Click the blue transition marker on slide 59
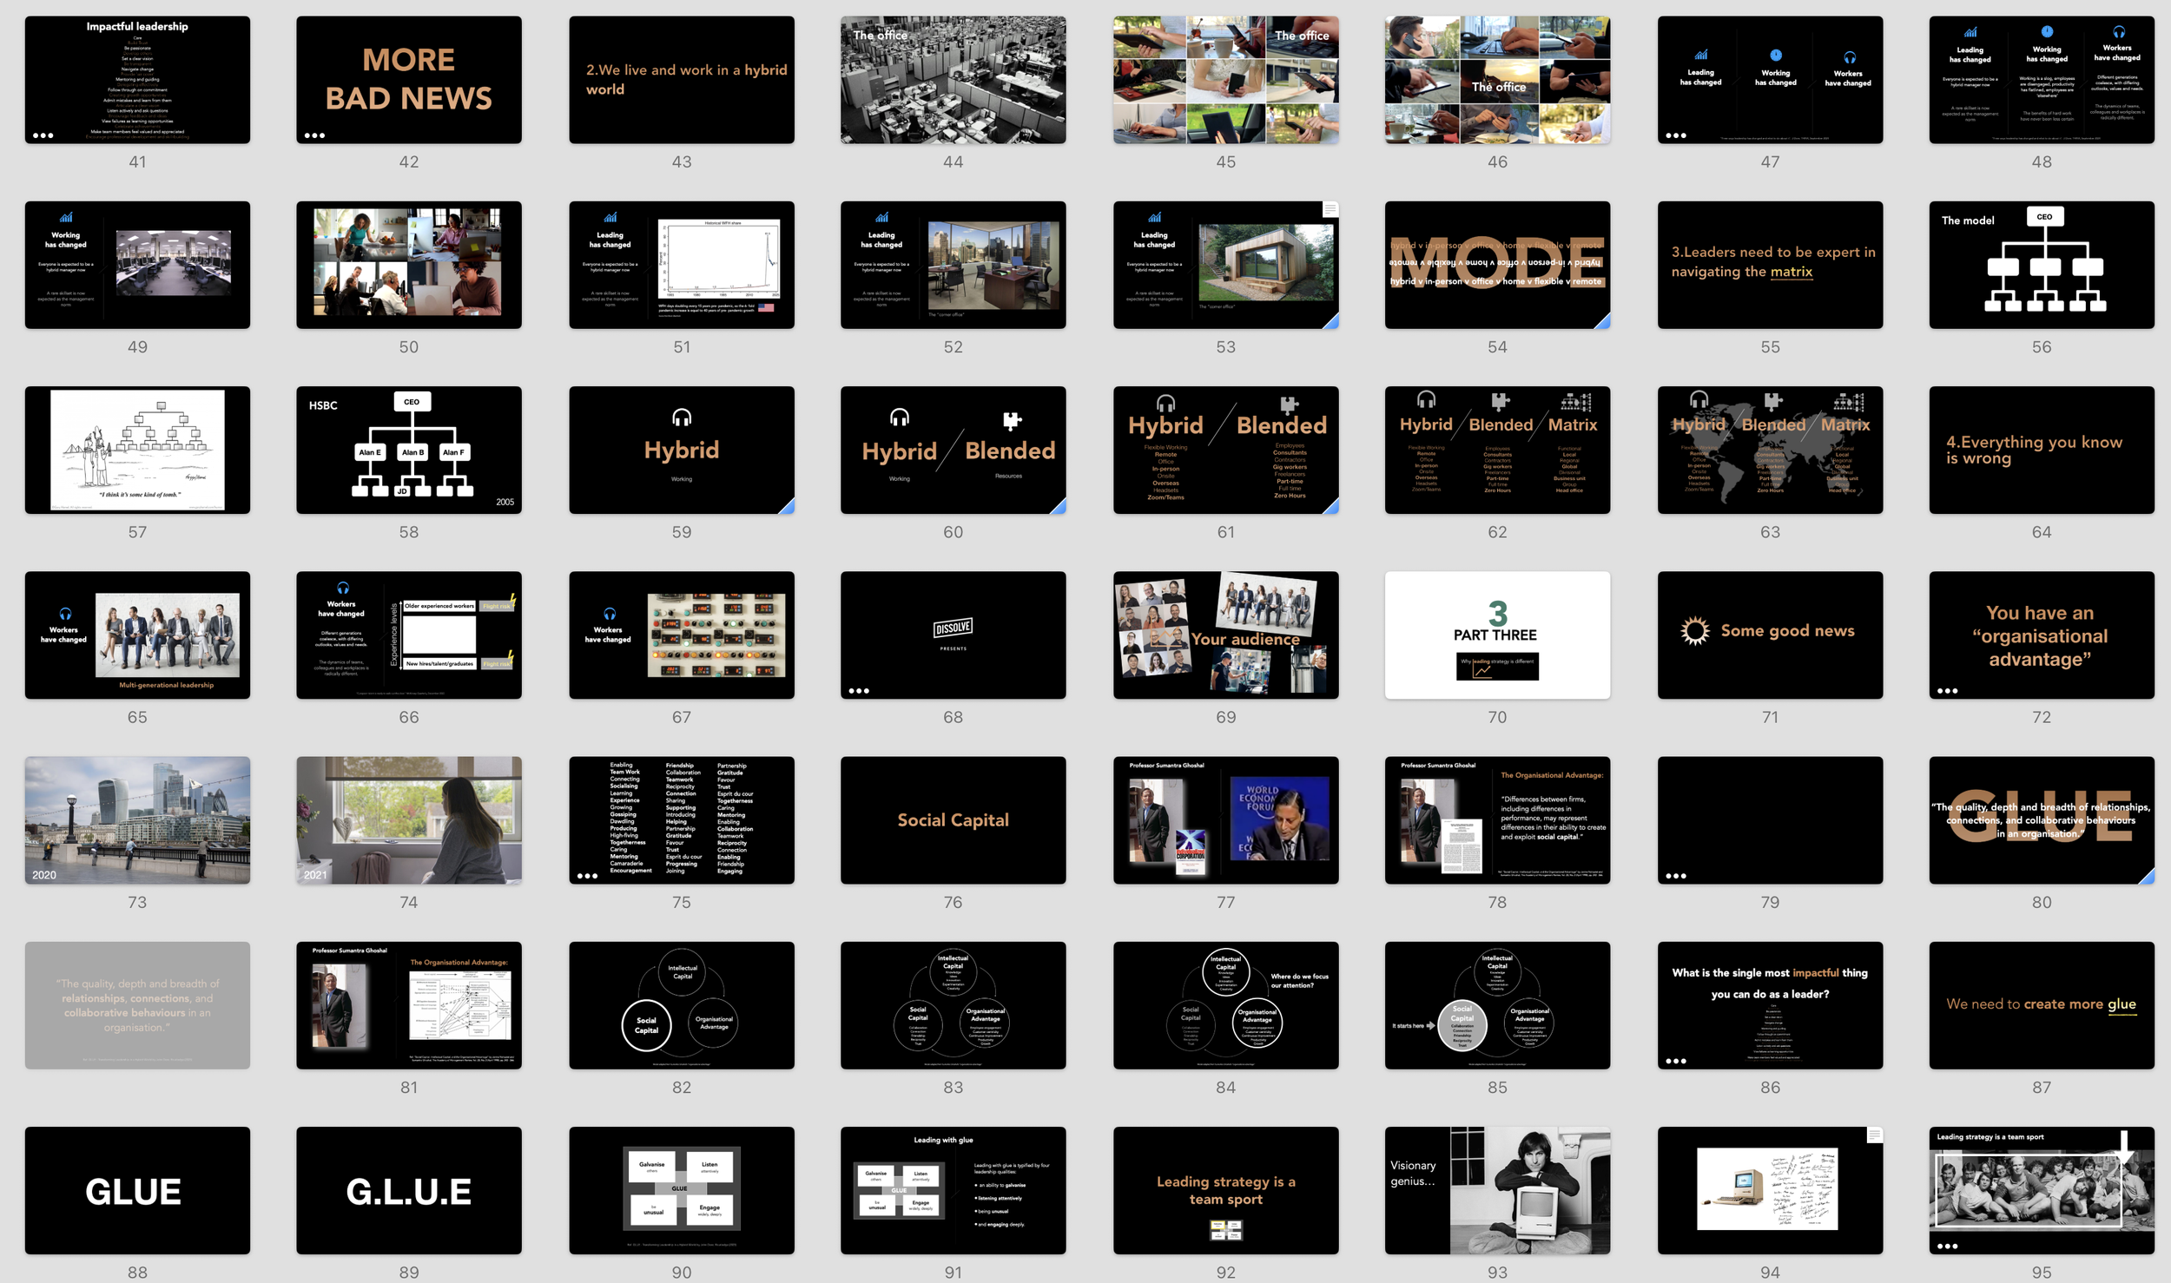 point(788,507)
